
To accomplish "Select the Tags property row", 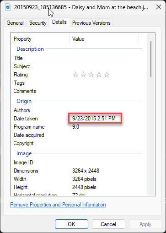I will point(78,83).
